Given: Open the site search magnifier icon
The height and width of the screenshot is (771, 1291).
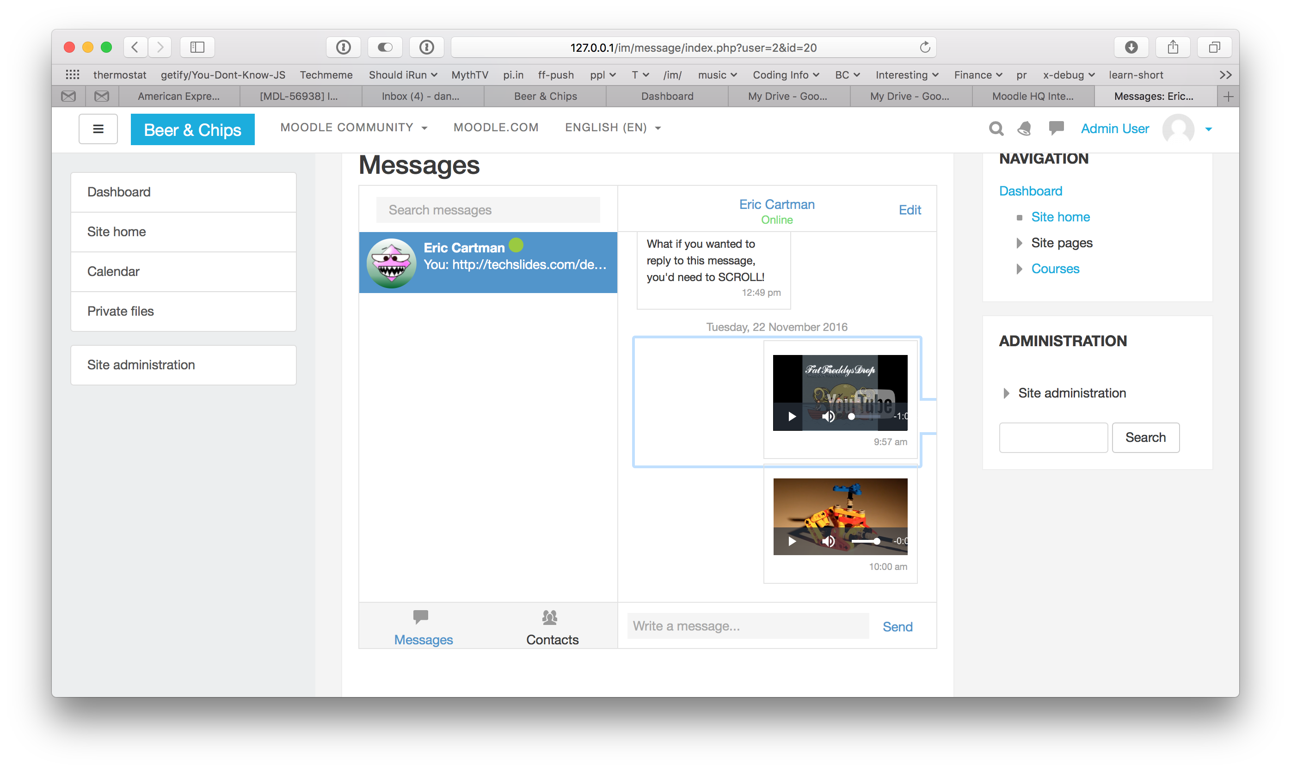Looking at the screenshot, I should [996, 128].
